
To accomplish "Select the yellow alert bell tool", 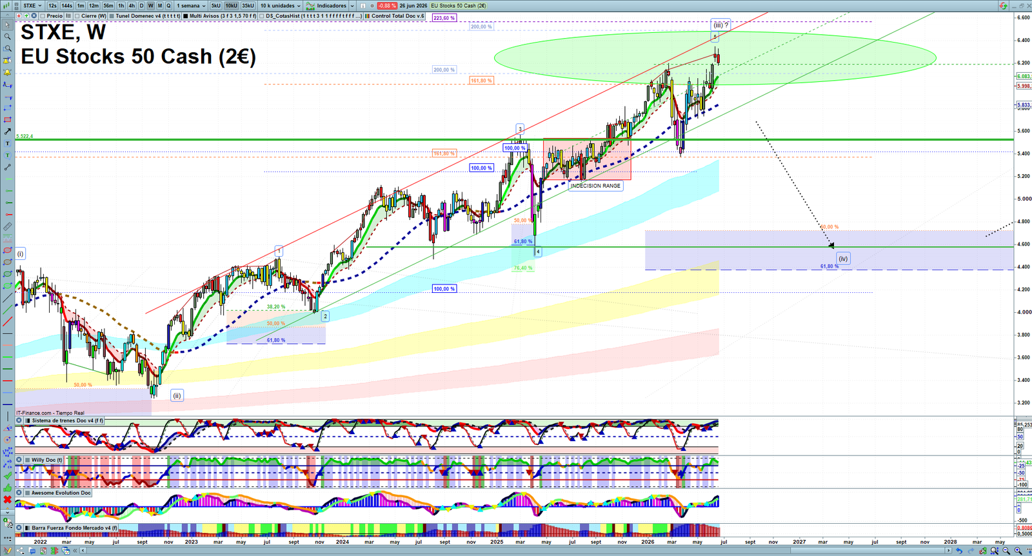I will click(x=8, y=72).
